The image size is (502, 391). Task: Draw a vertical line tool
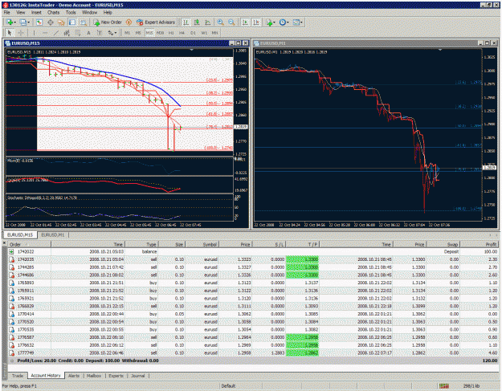(x=34, y=33)
